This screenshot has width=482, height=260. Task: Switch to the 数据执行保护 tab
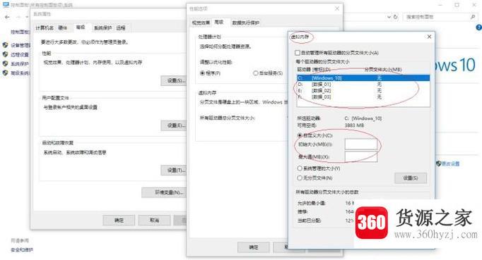pos(246,23)
